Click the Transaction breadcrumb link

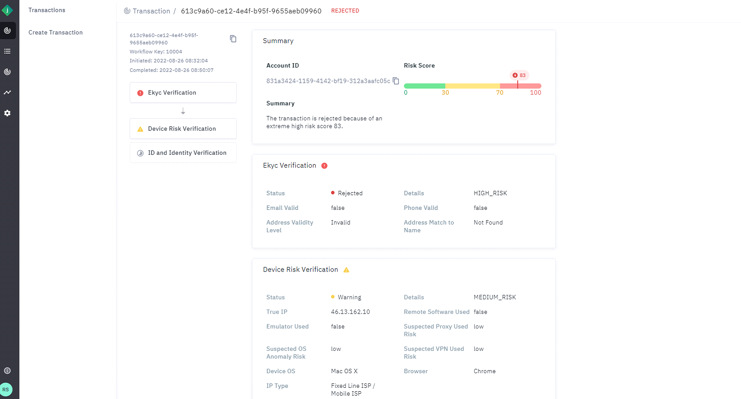click(151, 11)
